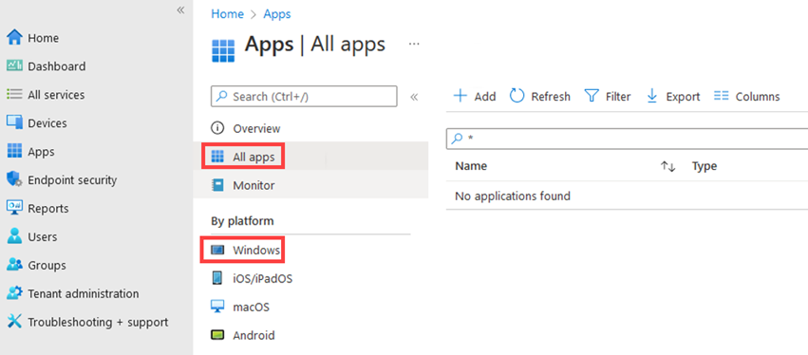Open the Columns chooser
The image size is (808, 355).
(x=746, y=97)
